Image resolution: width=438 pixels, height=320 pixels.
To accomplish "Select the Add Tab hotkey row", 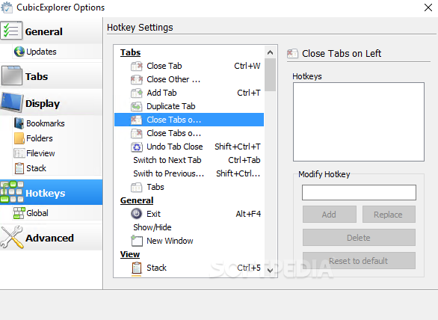I will click(x=189, y=93).
